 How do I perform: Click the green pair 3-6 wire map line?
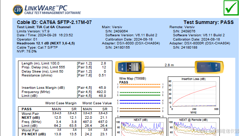pyautogui.click(x=140, y=94)
